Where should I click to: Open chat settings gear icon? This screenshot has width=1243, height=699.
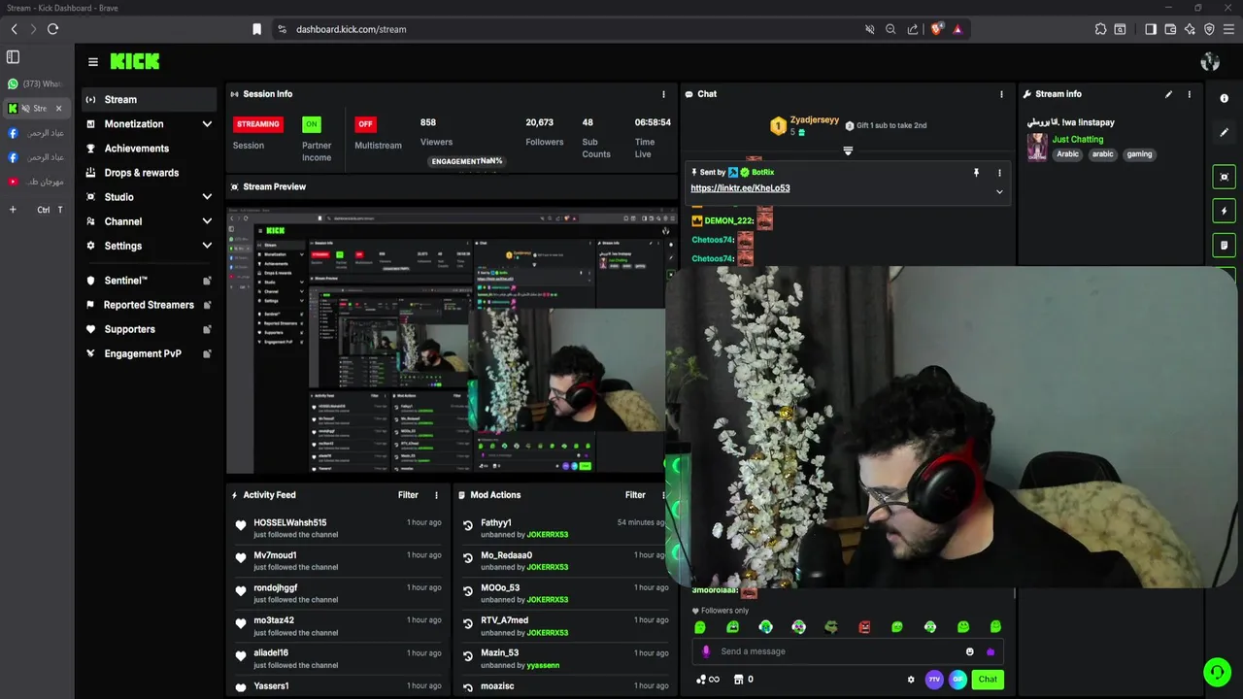[911, 680]
